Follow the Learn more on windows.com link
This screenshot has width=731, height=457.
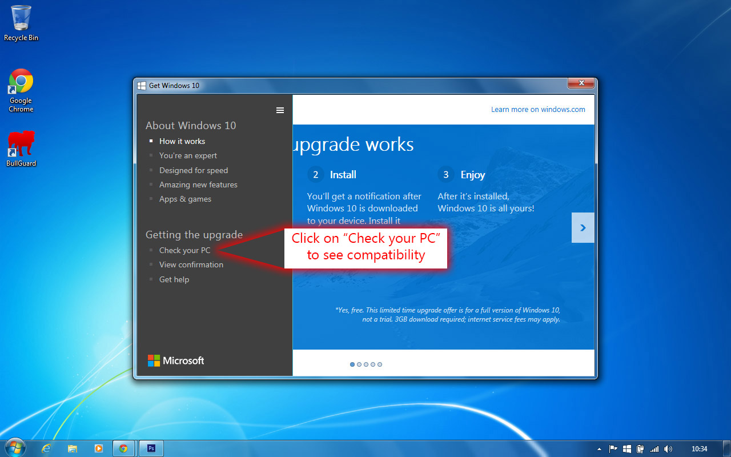538,109
